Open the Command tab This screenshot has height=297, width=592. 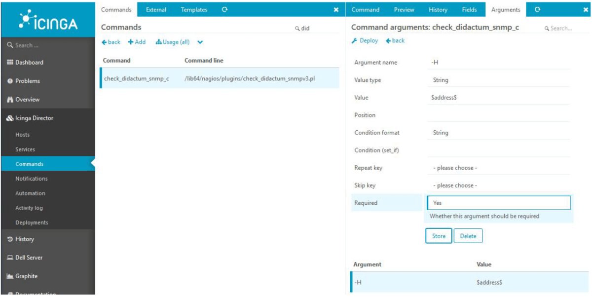click(x=366, y=10)
